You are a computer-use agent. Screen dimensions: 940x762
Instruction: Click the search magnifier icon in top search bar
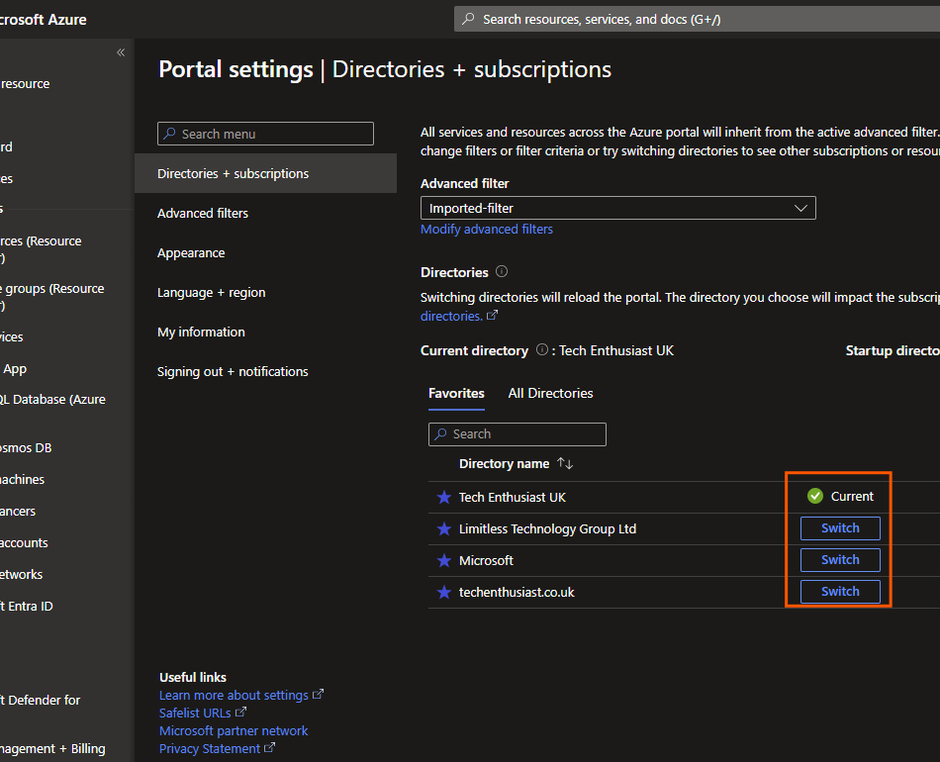click(469, 19)
